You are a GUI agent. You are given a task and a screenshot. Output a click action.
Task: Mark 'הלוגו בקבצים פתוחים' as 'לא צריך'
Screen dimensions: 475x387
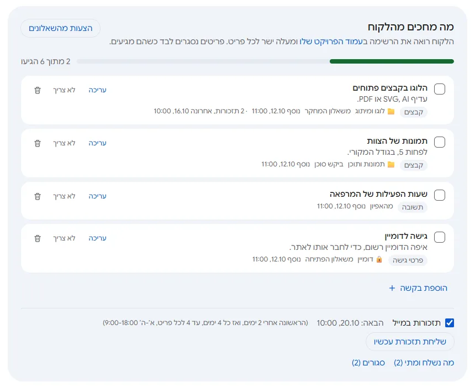[x=64, y=90]
